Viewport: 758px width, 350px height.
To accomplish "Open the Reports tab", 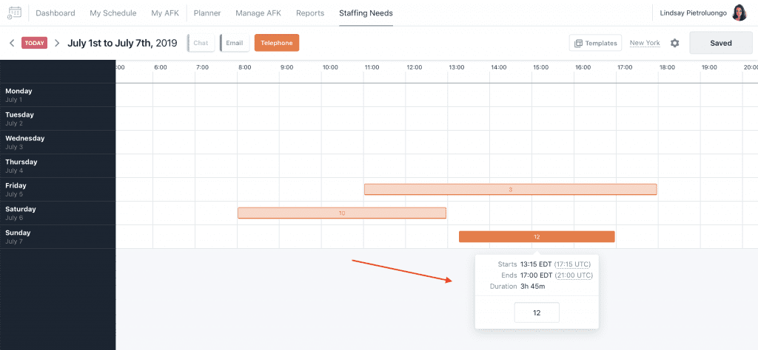I will coord(310,13).
